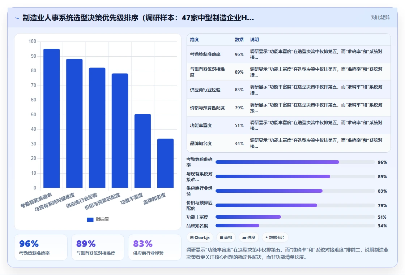This screenshot has height=275, width=405.
Task: Select the 表格 tag chip
Action: [x=226, y=237]
